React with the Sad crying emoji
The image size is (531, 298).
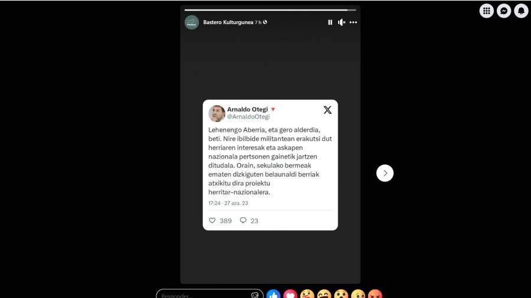click(x=358, y=294)
